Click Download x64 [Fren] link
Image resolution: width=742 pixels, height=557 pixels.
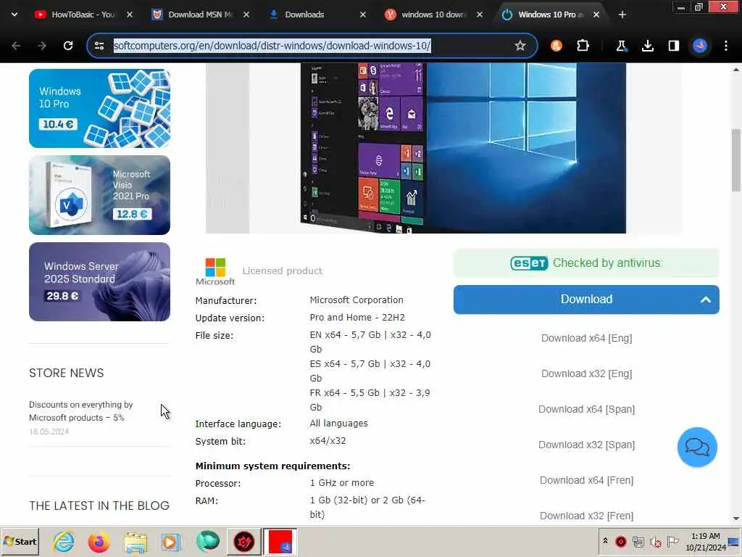(x=586, y=480)
